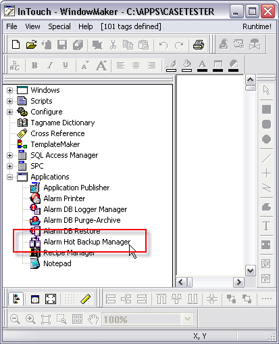279x344 pixels.
Task: Select the Rounded Rectangle tool
Action: (266, 124)
